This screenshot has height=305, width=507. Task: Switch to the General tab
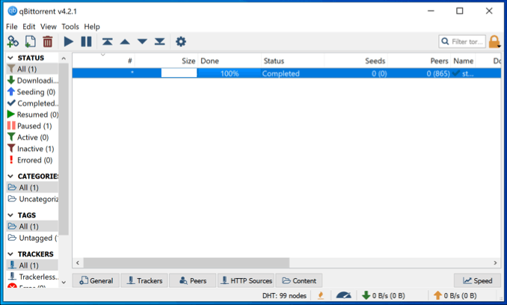point(96,281)
